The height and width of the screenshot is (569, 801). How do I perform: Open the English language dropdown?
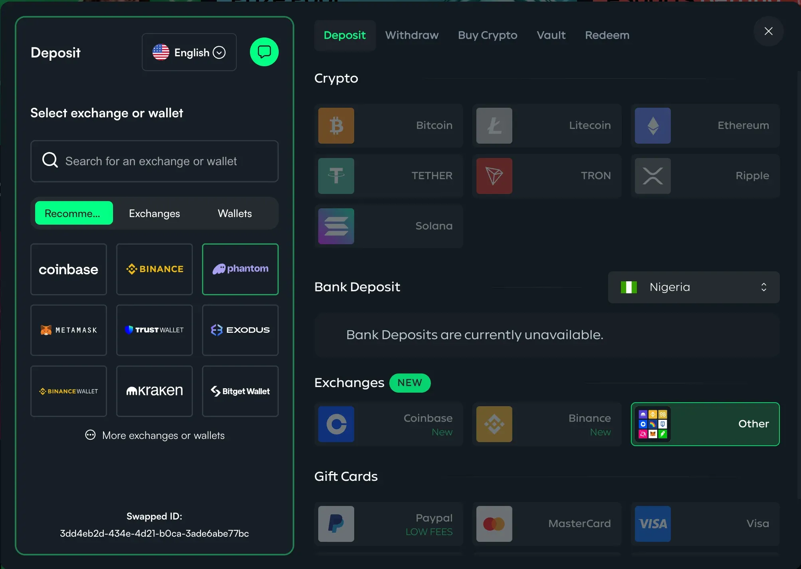coord(189,52)
